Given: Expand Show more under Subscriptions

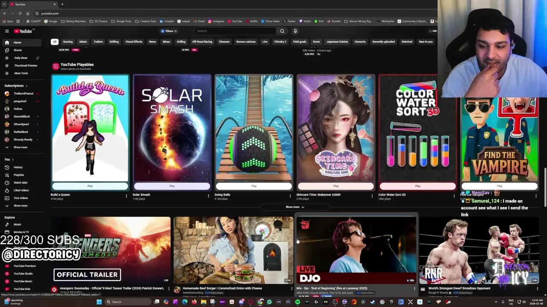Looking at the screenshot, I should coord(20,147).
